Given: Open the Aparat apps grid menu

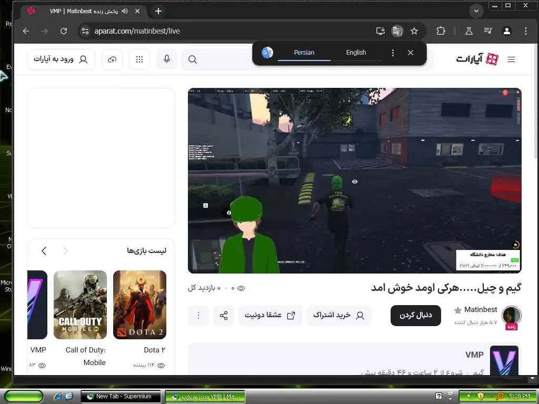Looking at the screenshot, I should pos(139,59).
